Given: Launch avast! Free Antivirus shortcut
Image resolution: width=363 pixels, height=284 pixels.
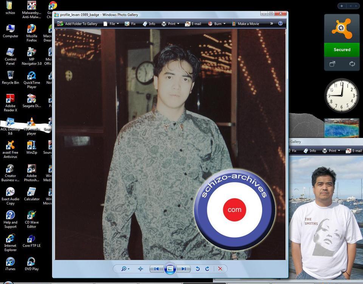Looking at the screenshot, I should (x=11, y=150).
